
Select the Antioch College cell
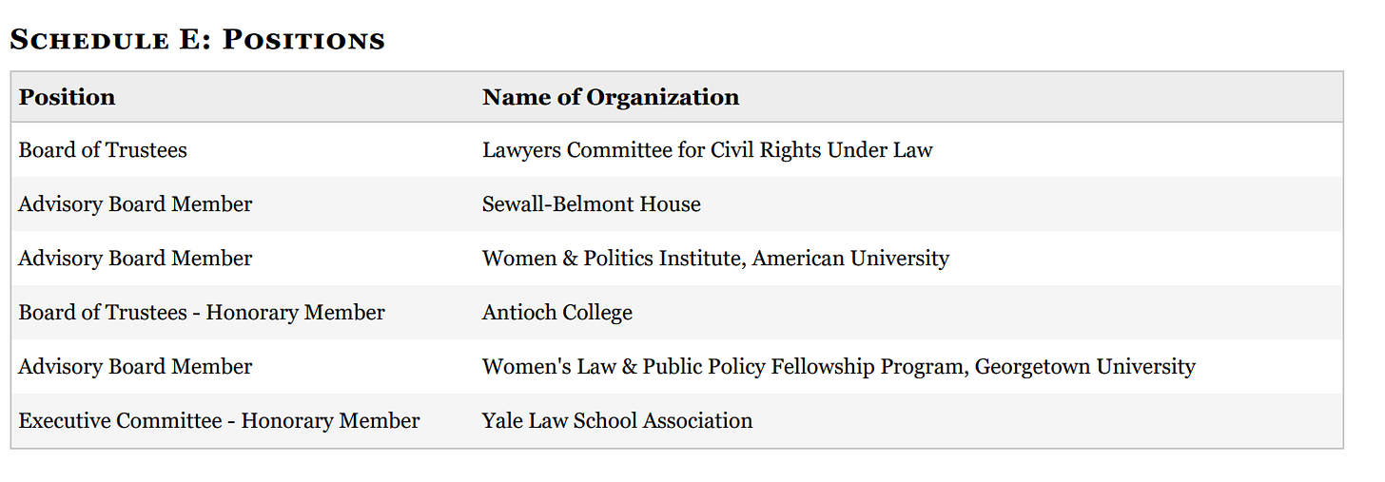(x=556, y=313)
